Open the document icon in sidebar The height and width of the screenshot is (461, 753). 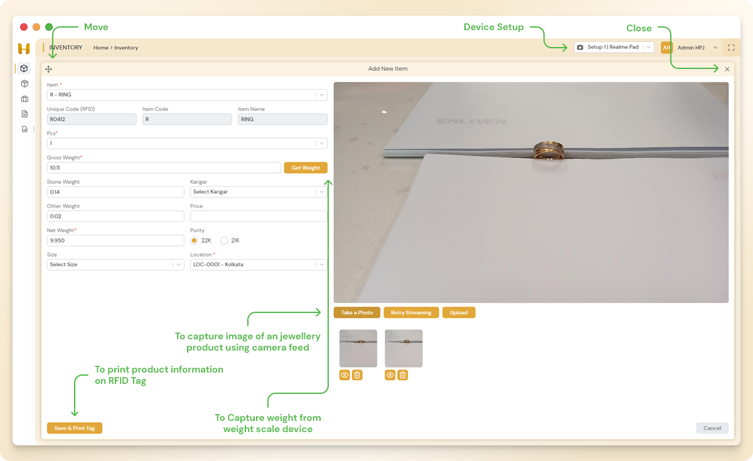pyautogui.click(x=23, y=114)
